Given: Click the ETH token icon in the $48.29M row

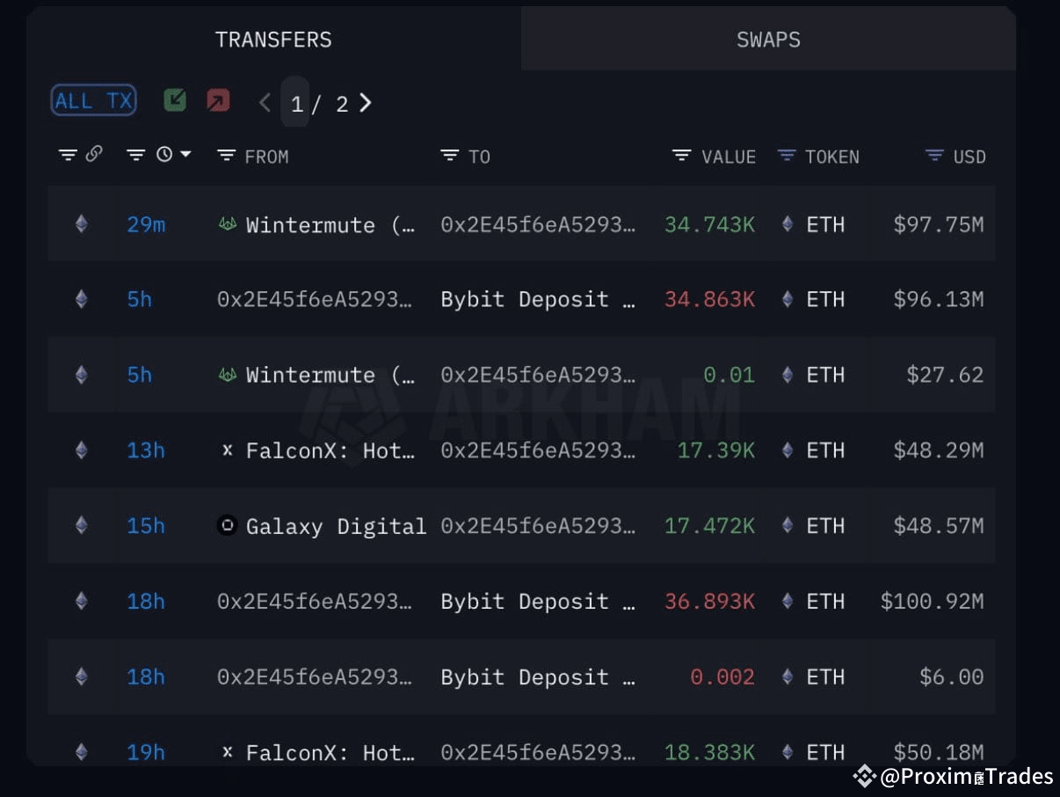Looking at the screenshot, I should click(x=788, y=450).
